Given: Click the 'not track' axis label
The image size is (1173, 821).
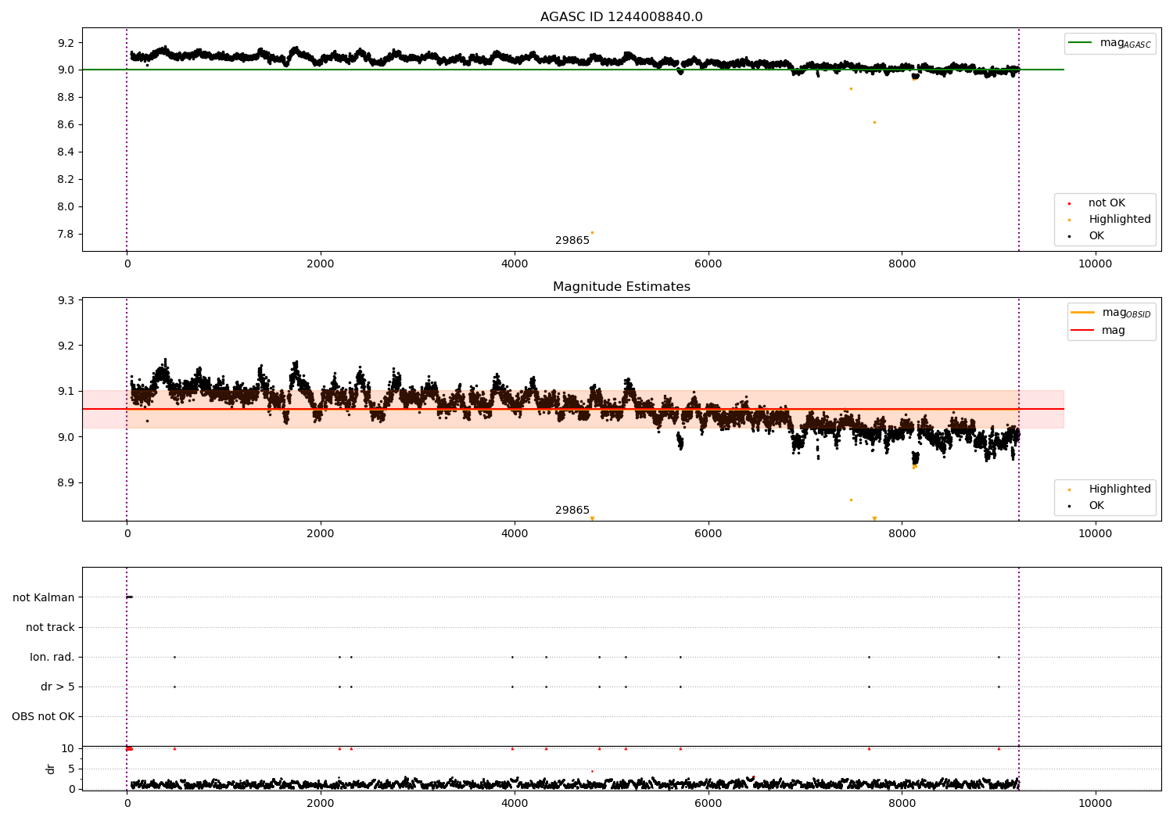Looking at the screenshot, I should [50, 627].
